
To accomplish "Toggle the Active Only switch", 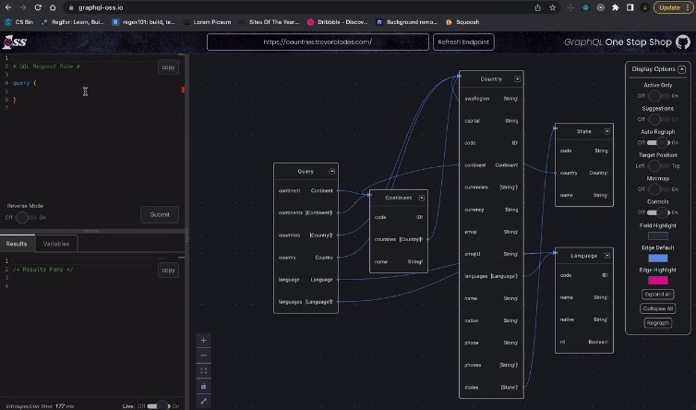I will (657, 95).
